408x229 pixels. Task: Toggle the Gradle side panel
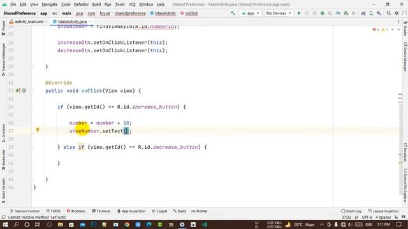click(x=405, y=28)
